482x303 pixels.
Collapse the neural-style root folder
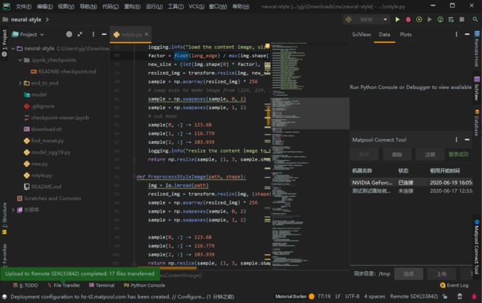pos(13,48)
